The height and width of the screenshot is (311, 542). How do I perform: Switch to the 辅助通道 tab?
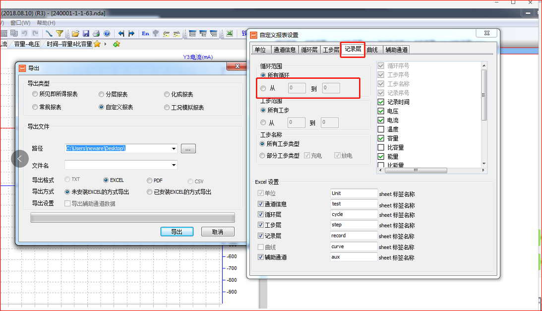tap(397, 50)
